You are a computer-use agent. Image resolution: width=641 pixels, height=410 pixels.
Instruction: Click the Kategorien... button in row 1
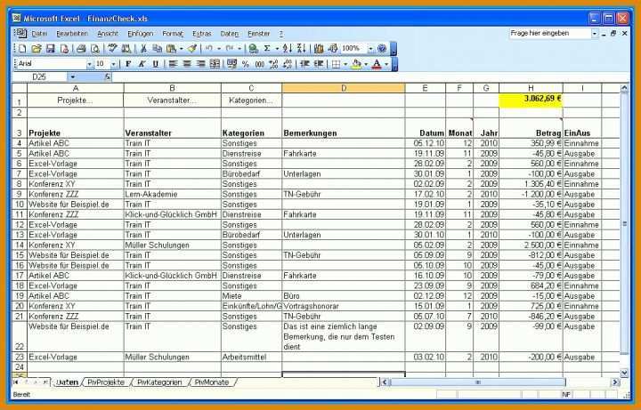click(251, 100)
